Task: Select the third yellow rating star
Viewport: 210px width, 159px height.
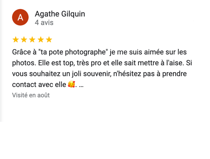Action: pyautogui.click(x=32, y=40)
